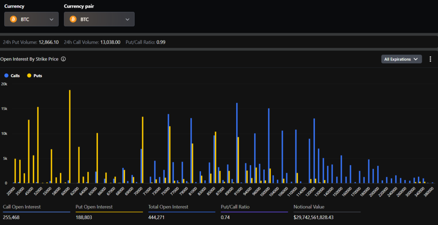This screenshot has width=438, height=225.
Task: Select the tallest yellow Puts bar at 60000
Action: 70,137
